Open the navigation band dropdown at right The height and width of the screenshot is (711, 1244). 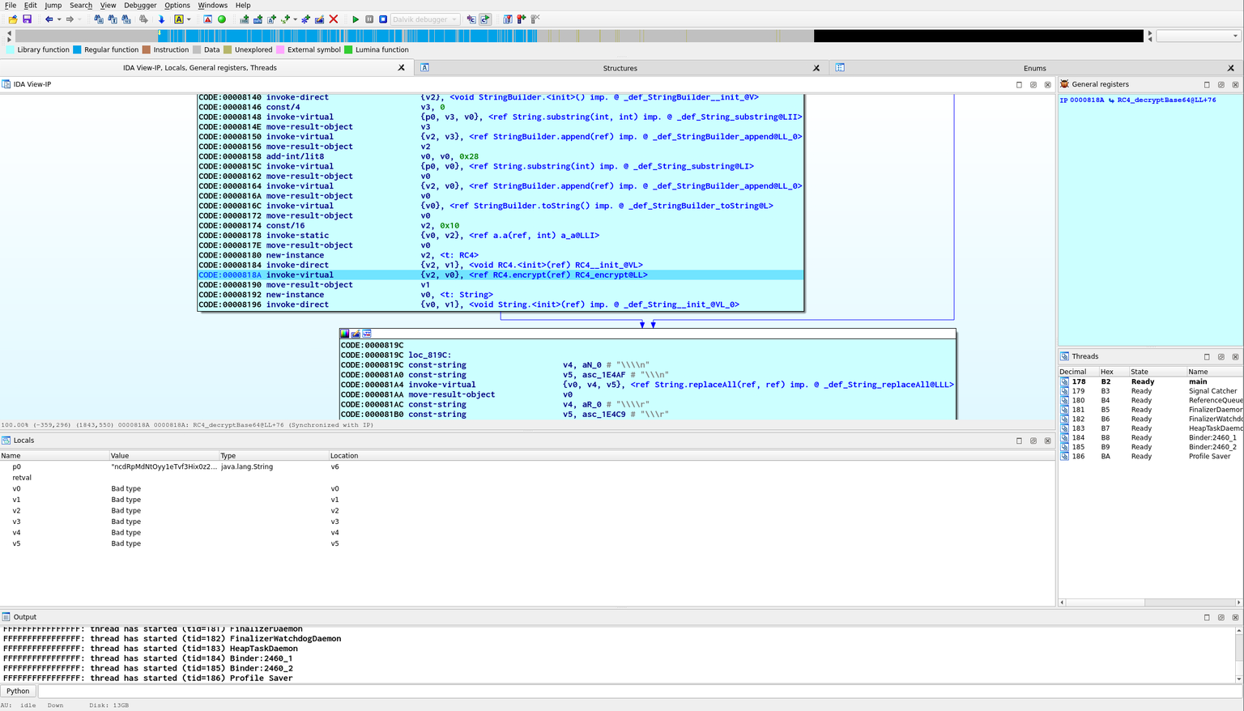pyautogui.click(x=1199, y=36)
